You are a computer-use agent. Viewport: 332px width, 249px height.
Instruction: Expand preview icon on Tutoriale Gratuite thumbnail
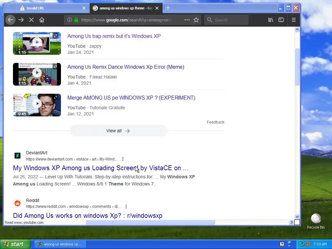55,97
